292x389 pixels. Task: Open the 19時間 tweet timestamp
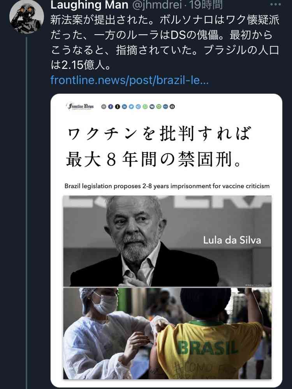[206, 5]
